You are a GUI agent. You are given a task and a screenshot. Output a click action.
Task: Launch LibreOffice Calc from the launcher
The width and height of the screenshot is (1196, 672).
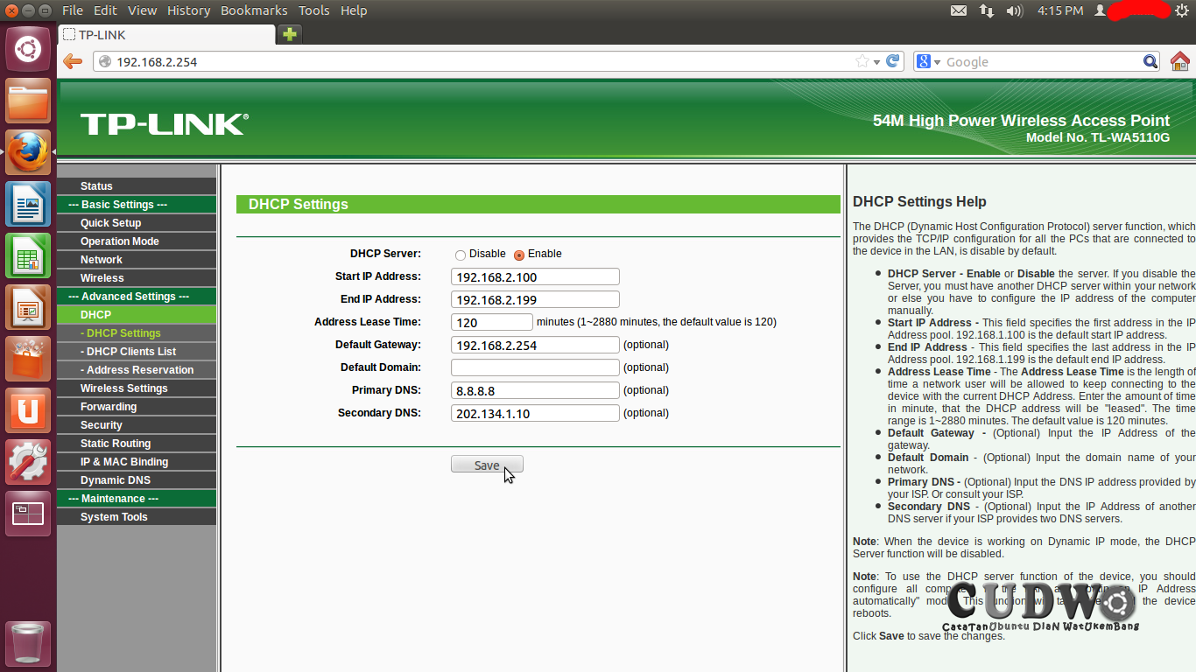click(x=28, y=255)
